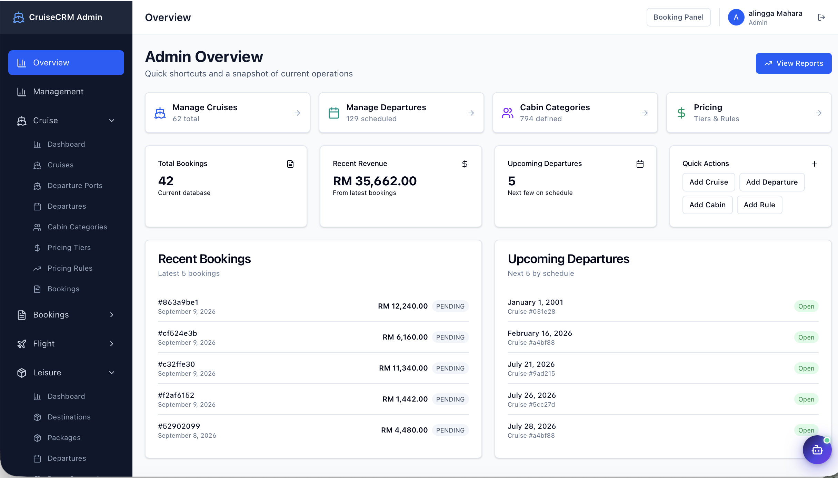This screenshot has height=478, width=838.
Task: Expand the Flight sidebar section chevron
Action: pos(112,344)
